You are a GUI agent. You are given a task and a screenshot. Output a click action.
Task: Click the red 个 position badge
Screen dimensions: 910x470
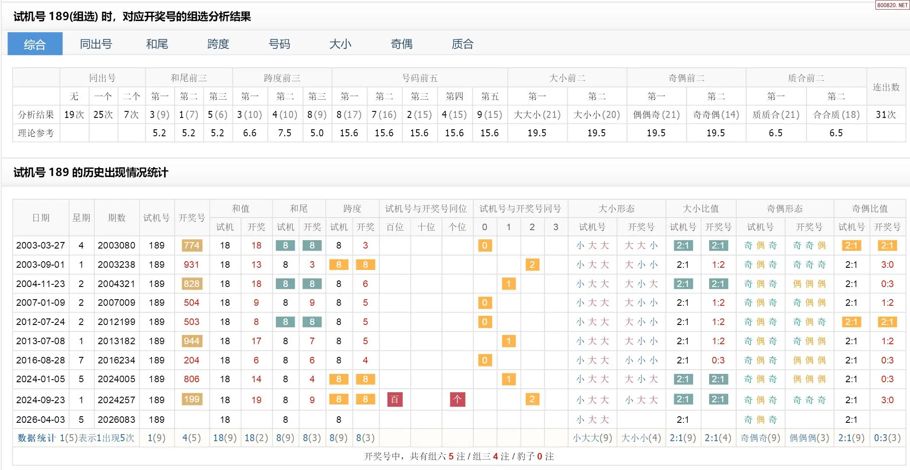(x=457, y=400)
